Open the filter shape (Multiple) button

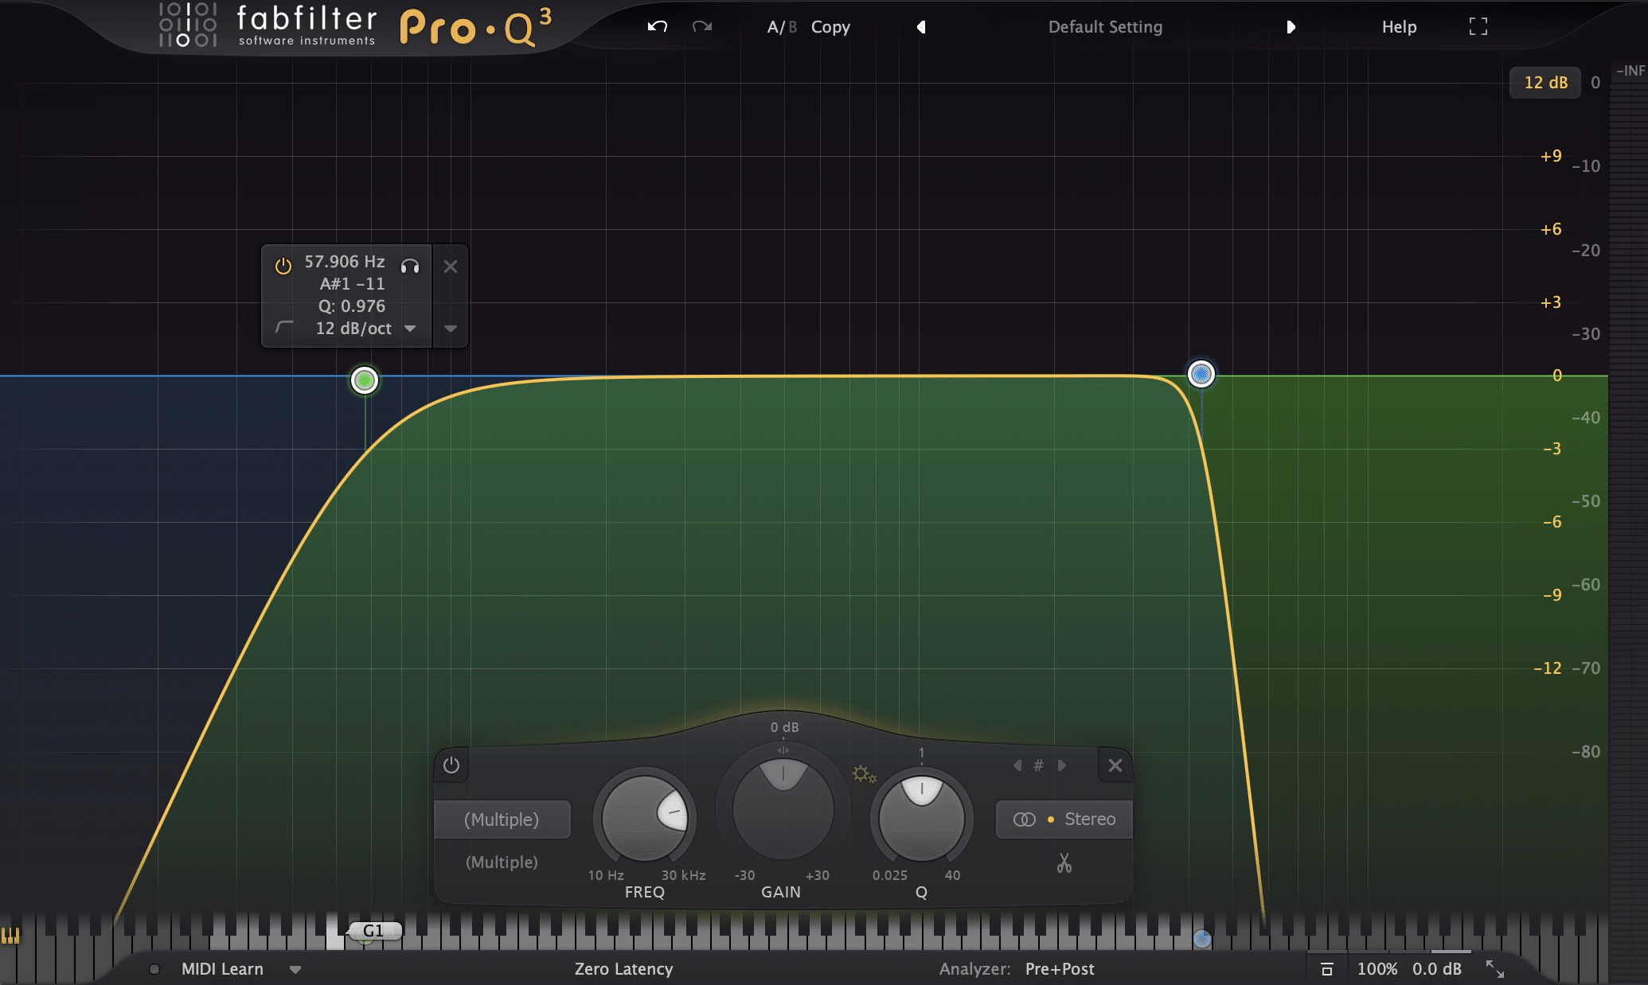502,820
